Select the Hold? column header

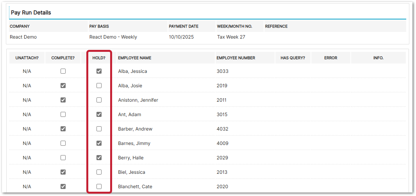pyautogui.click(x=99, y=58)
